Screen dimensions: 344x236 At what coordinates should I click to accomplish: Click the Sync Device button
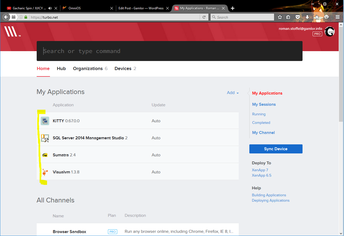coord(276,149)
